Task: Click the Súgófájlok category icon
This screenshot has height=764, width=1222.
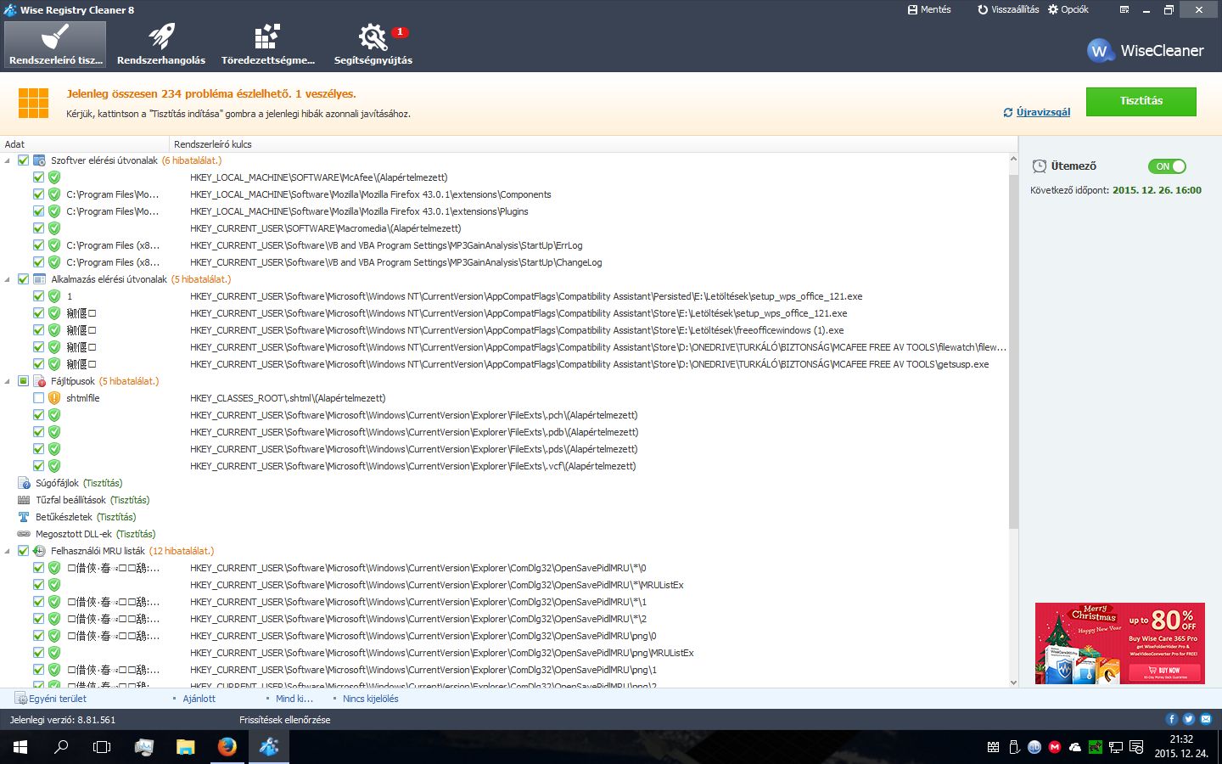Action: 24,483
